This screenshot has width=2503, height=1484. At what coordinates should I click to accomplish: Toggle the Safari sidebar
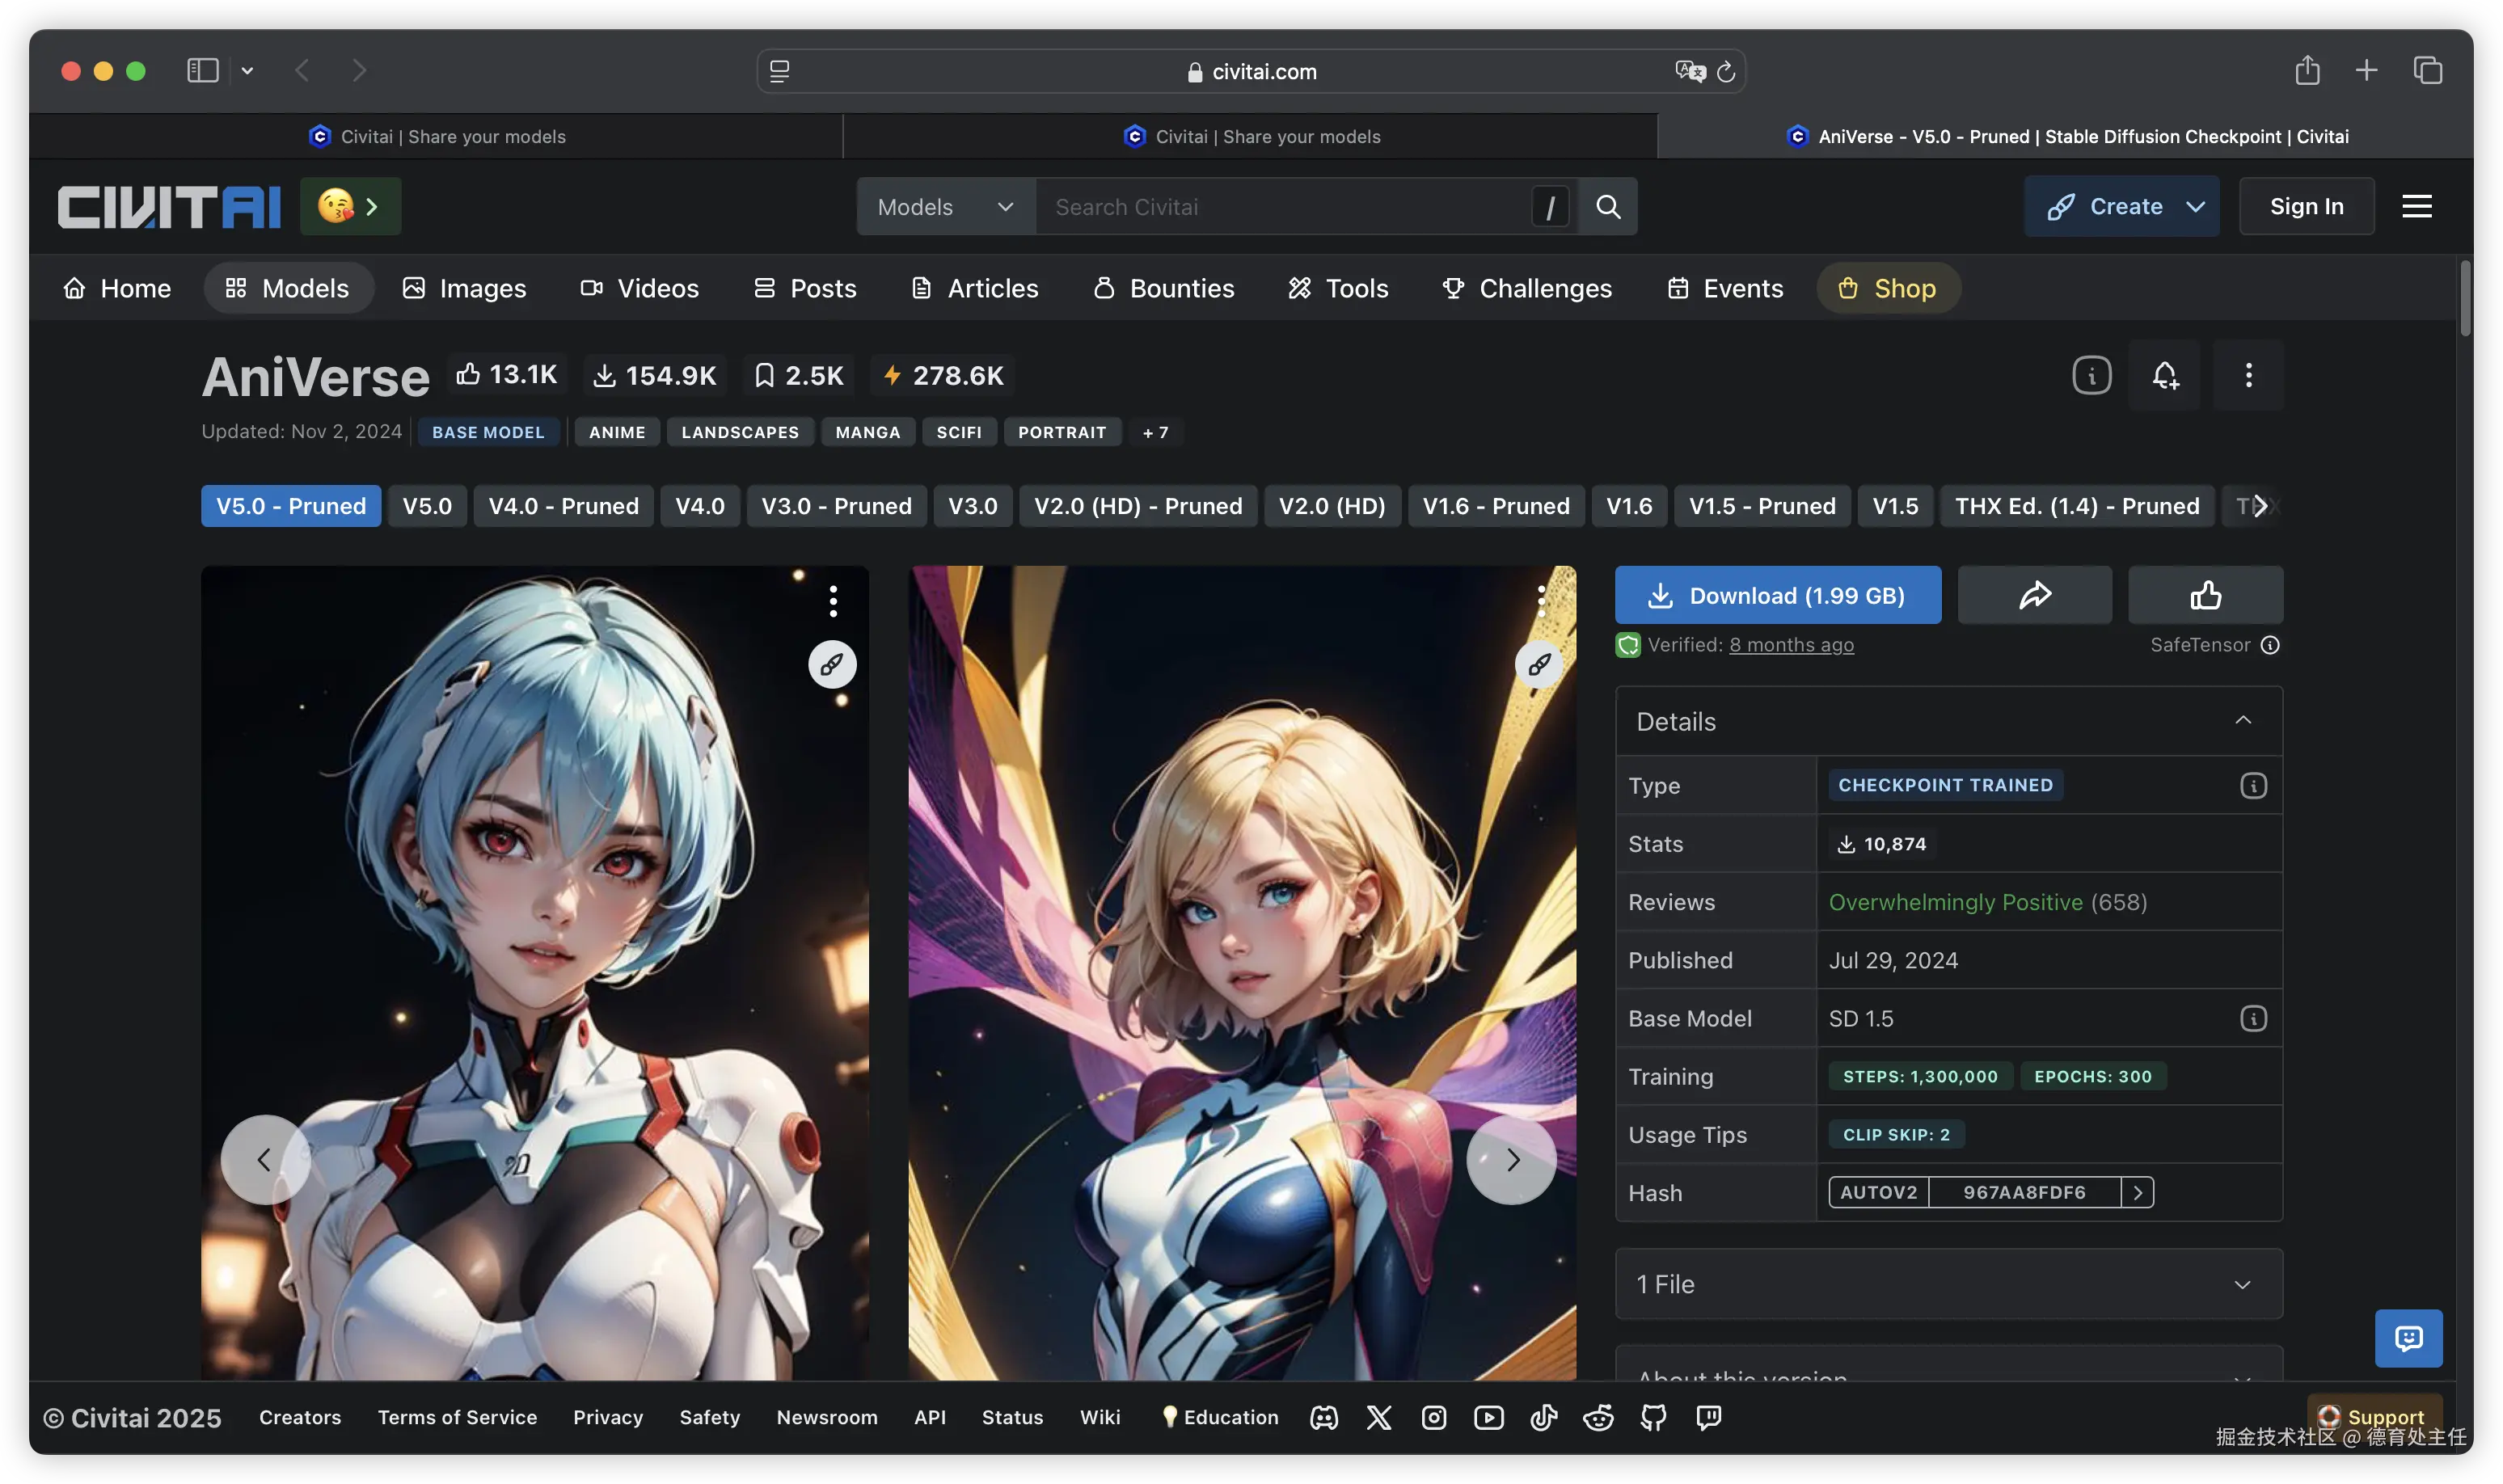(x=203, y=70)
